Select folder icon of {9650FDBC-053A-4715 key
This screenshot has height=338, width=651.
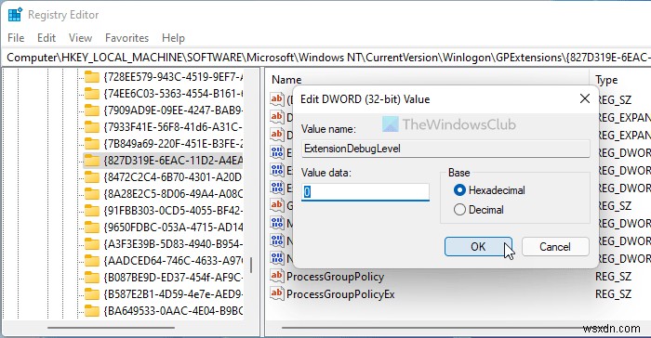tap(92, 227)
